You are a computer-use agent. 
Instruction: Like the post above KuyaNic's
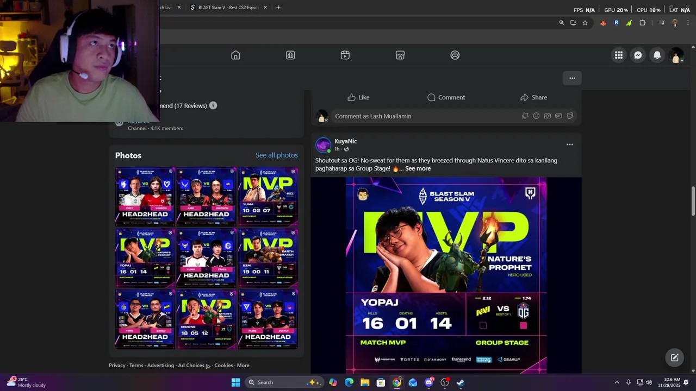pos(358,97)
